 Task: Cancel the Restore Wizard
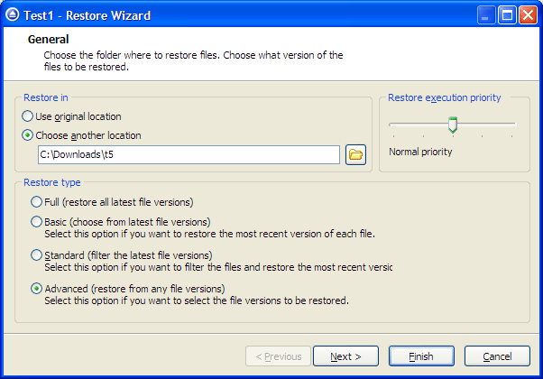coord(497,356)
